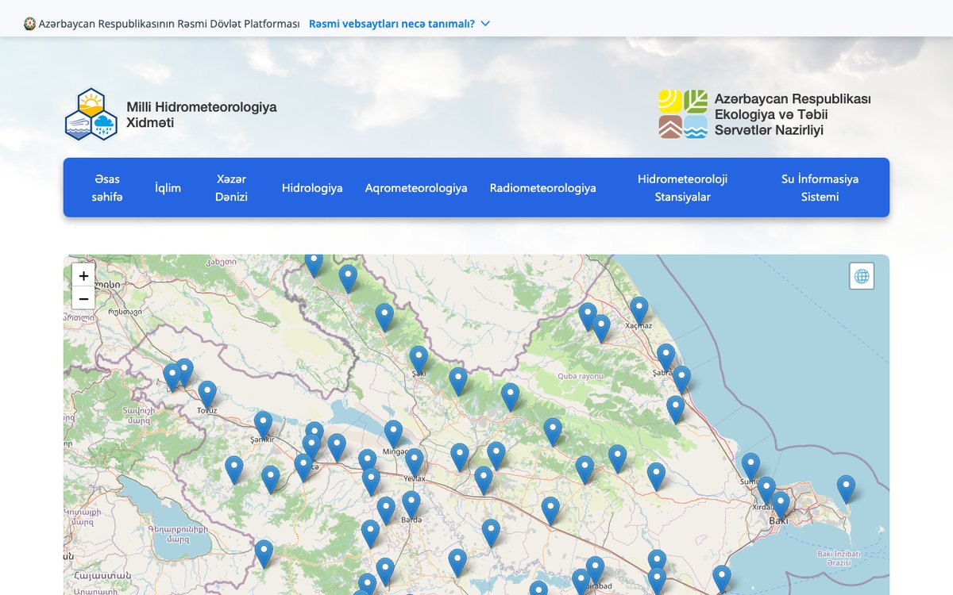Screen dimensions: 953x595
Task: Open the Aqrometeorologiya menu item
Action: click(x=416, y=188)
